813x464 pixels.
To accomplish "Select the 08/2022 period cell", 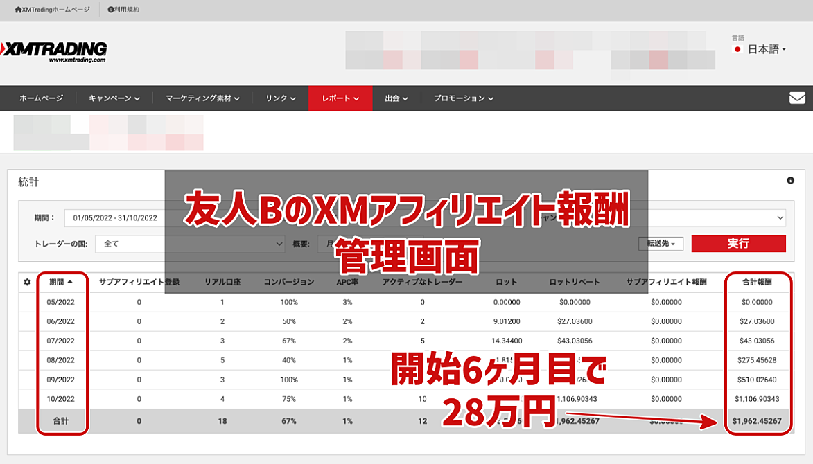I will [x=61, y=360].
